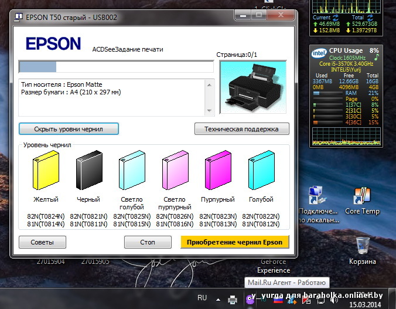
Task: Click the Советы button
Action: (x=42, y=242)
